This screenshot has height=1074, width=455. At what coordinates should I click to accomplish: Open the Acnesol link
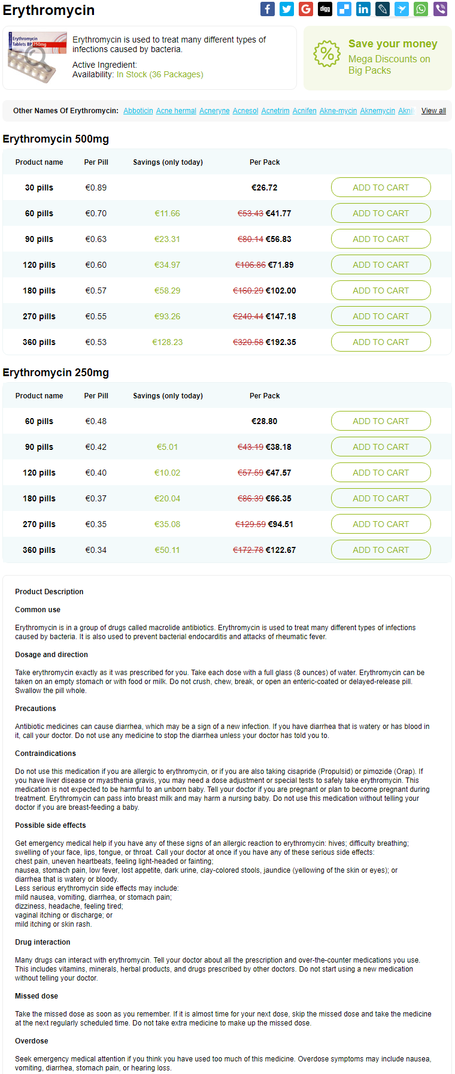click(x=245, y=111)
